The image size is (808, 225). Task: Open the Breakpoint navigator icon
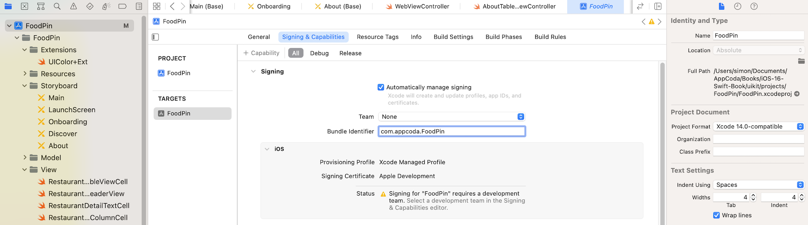(122, 6)
